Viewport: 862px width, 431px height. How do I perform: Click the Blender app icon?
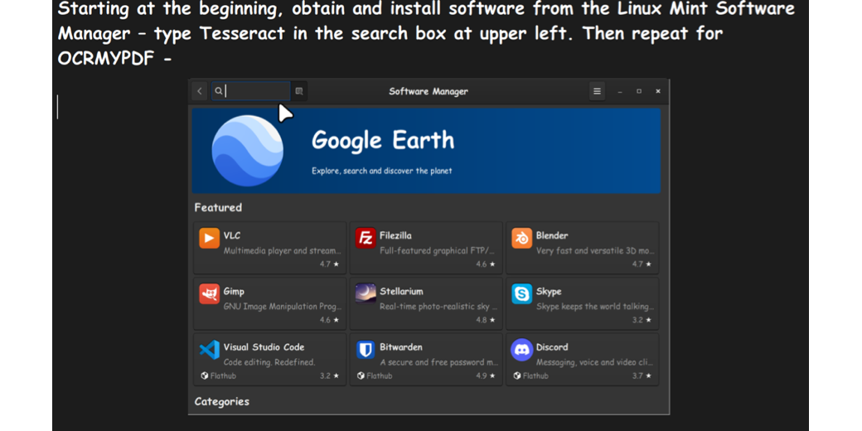coord(521,239)
